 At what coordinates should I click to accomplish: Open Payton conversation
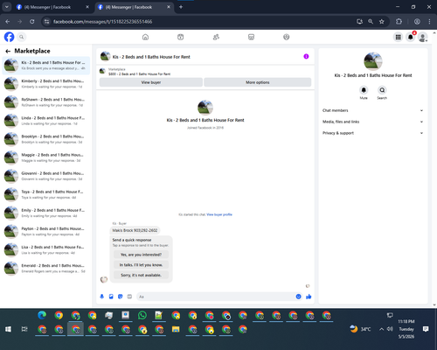point(46,232)
